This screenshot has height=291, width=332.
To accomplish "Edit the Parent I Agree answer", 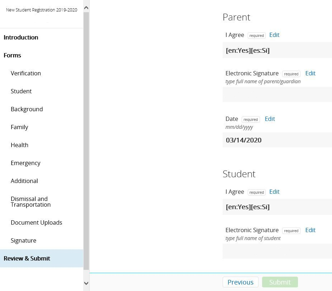I will click(274, 35).
